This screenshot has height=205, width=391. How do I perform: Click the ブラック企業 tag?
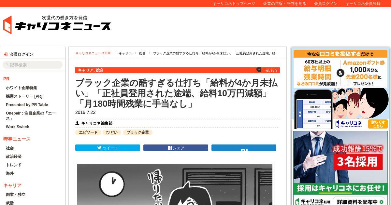coord(138,132)
